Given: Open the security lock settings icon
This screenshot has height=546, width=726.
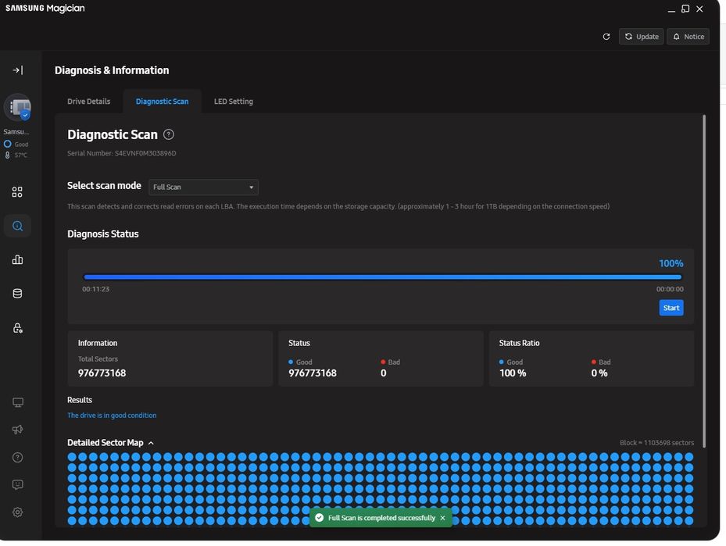Looking at the screenshot, I should [17, 327].
